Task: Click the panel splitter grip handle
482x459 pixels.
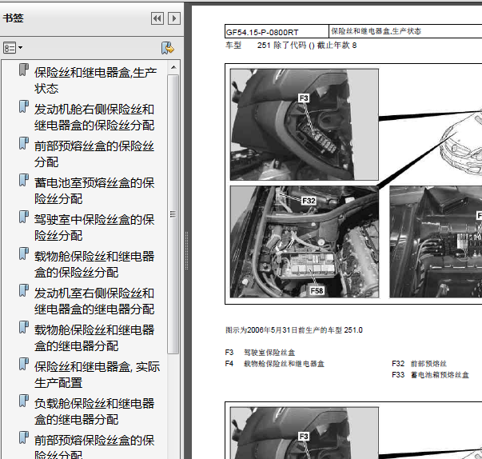Action: coord(186,251)
